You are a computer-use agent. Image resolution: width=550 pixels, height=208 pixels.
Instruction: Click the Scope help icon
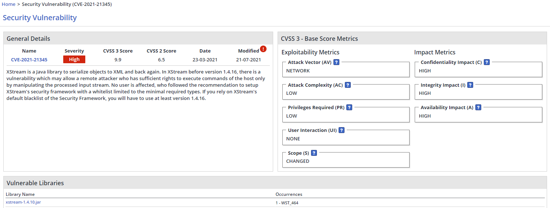tap(314, 153)
